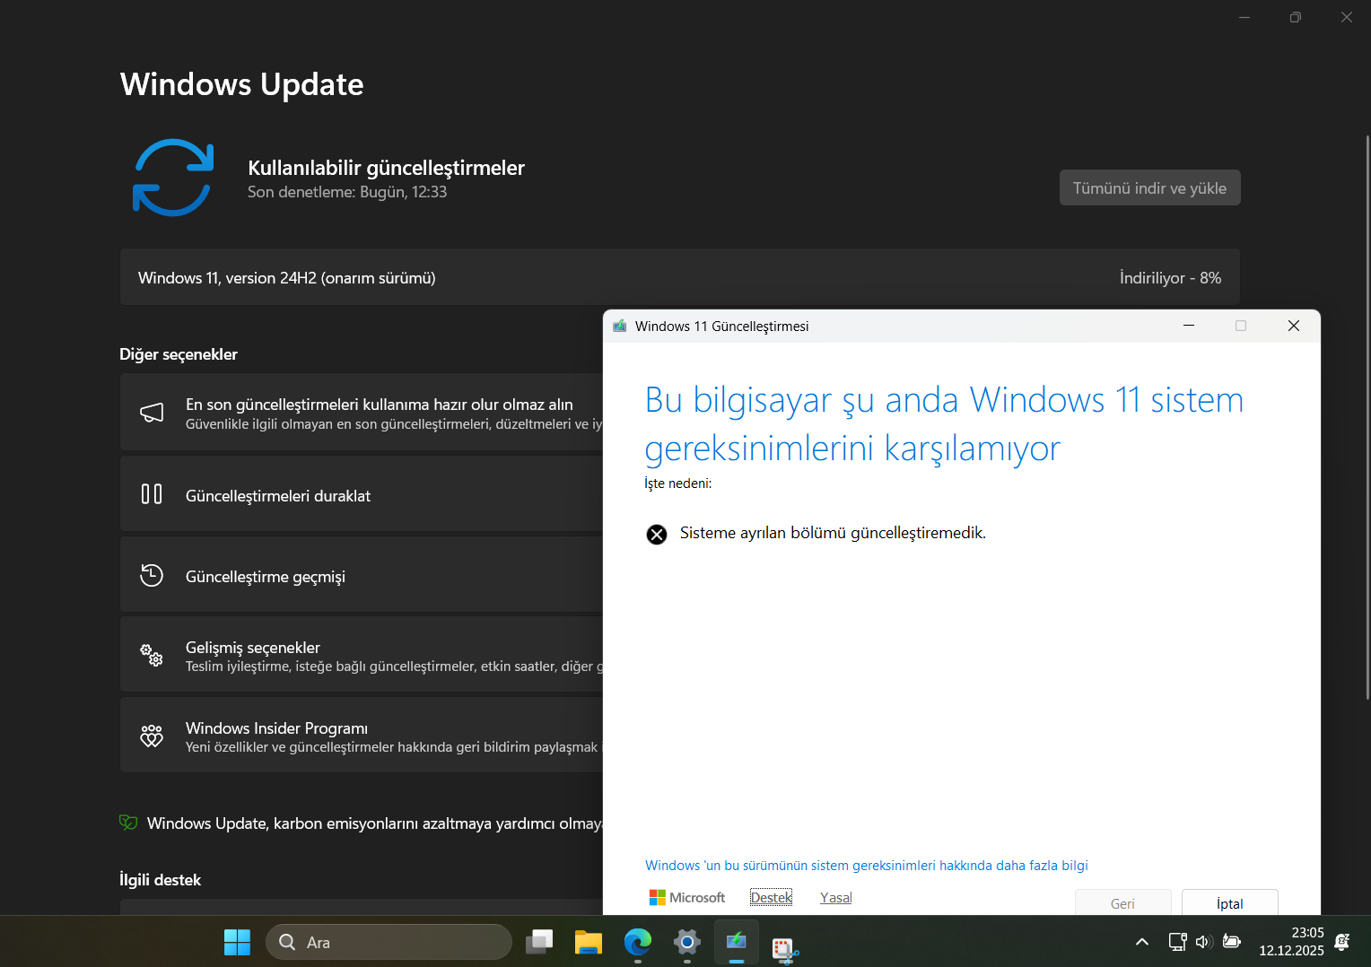
Task: Open the system requirements info link
Action: click(867, 865)
